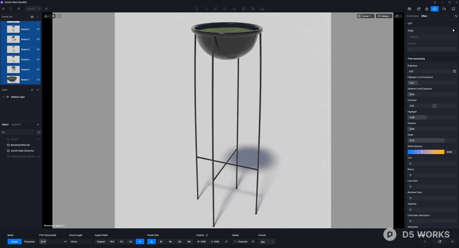
Task: Add a new layer with plus icon
Action: point(32,90)
